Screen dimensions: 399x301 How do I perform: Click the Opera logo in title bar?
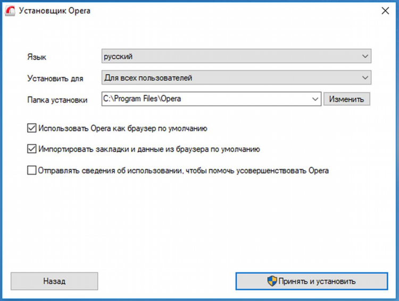[10, 11]
